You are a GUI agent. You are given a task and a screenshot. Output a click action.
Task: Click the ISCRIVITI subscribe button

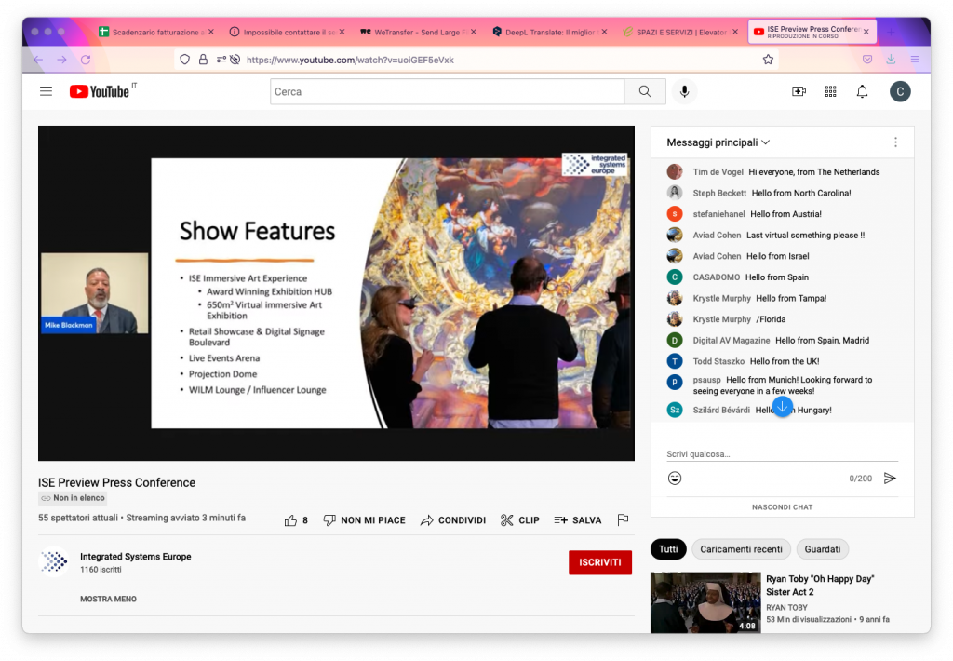click(x=600, y=562)
